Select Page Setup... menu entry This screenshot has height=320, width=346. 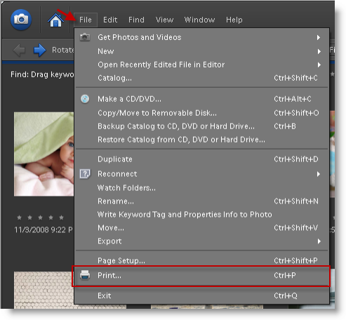(201, 260)
